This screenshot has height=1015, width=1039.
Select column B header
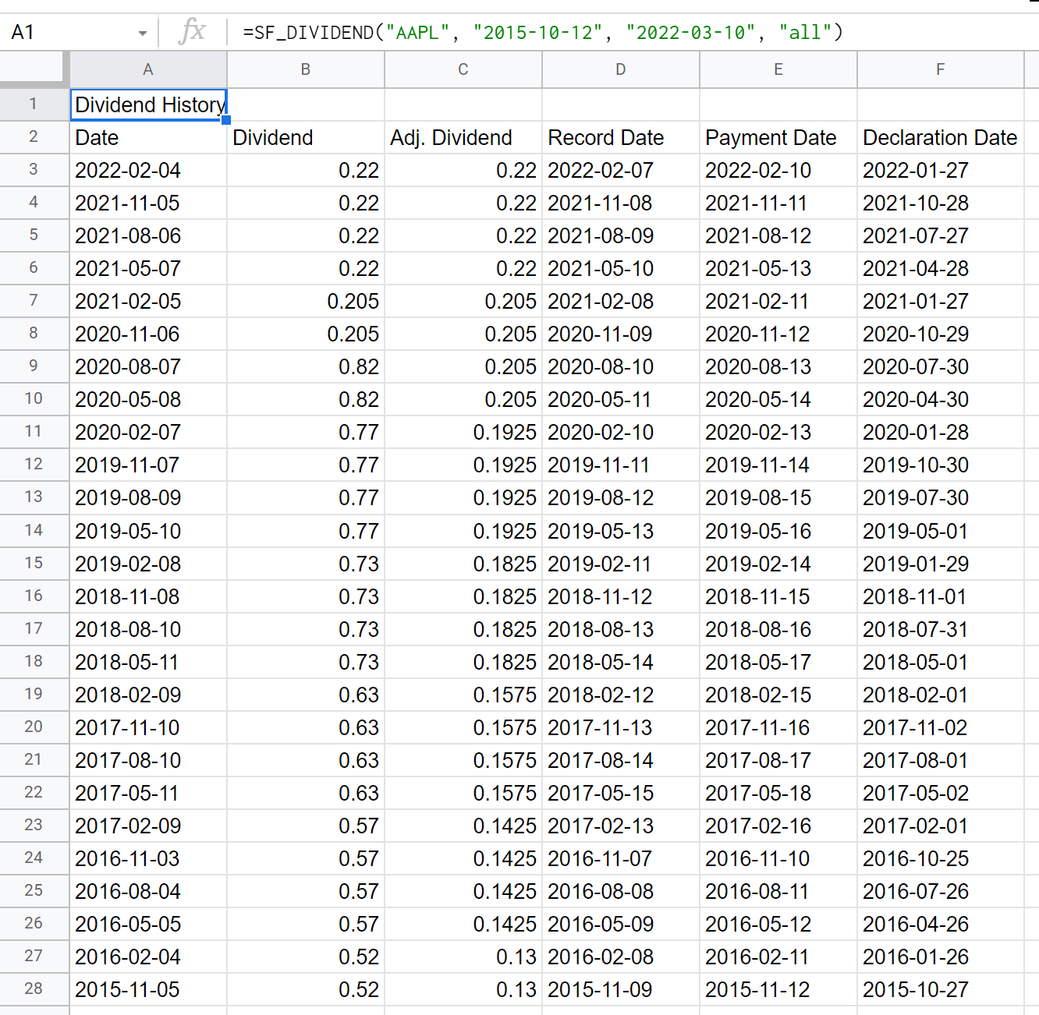pos(306,69)
